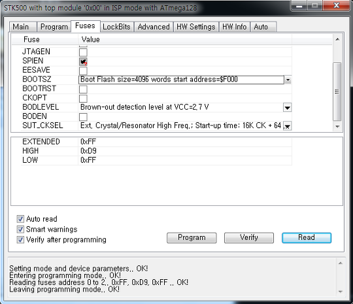Open the Advanced tab
The image size is (353, 304).
[x=154, y=27]
